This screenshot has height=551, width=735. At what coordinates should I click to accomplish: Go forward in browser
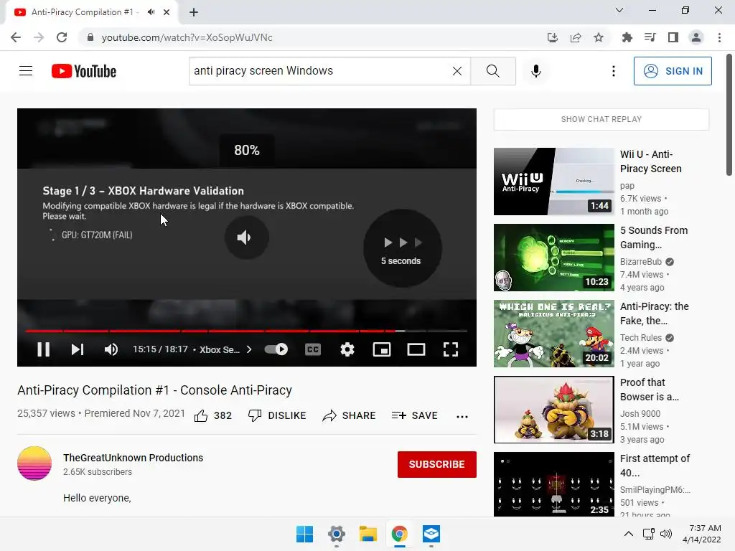(39, 37)
